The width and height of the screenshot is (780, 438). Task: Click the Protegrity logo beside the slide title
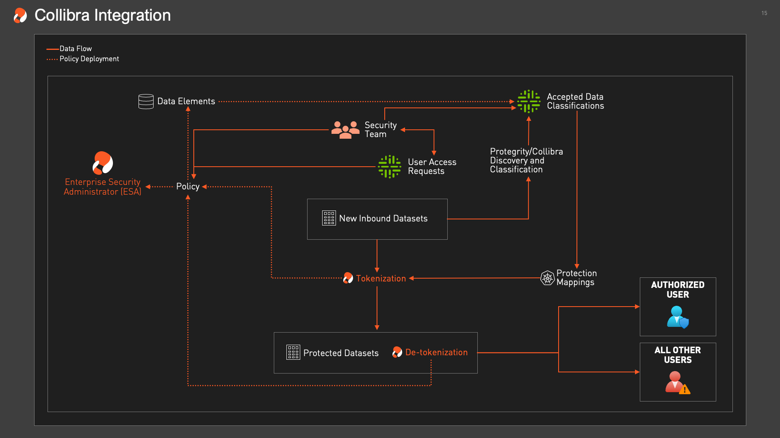point(20,15)
